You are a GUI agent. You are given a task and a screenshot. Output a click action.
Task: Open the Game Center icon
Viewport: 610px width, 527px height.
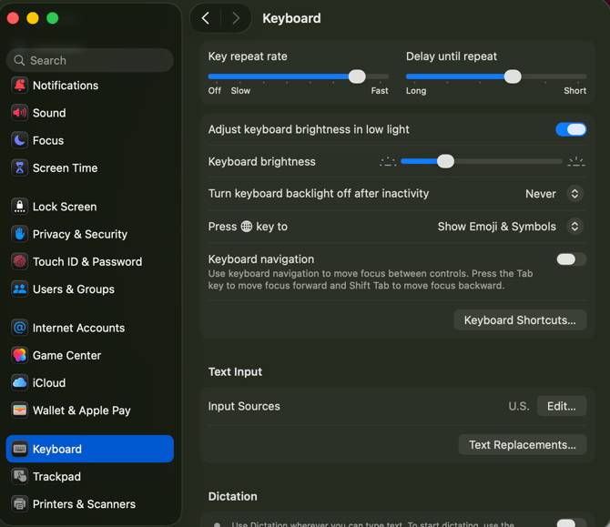(x=19, y=355)
